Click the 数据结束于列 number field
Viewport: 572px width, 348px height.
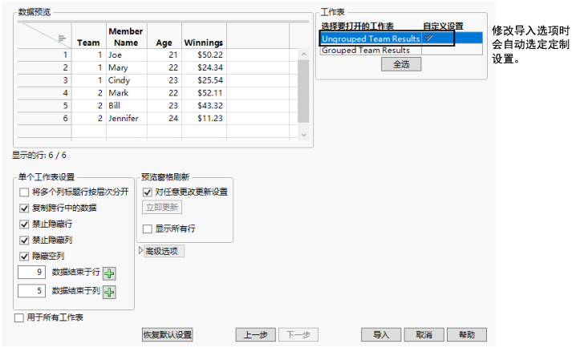(32, 291)
